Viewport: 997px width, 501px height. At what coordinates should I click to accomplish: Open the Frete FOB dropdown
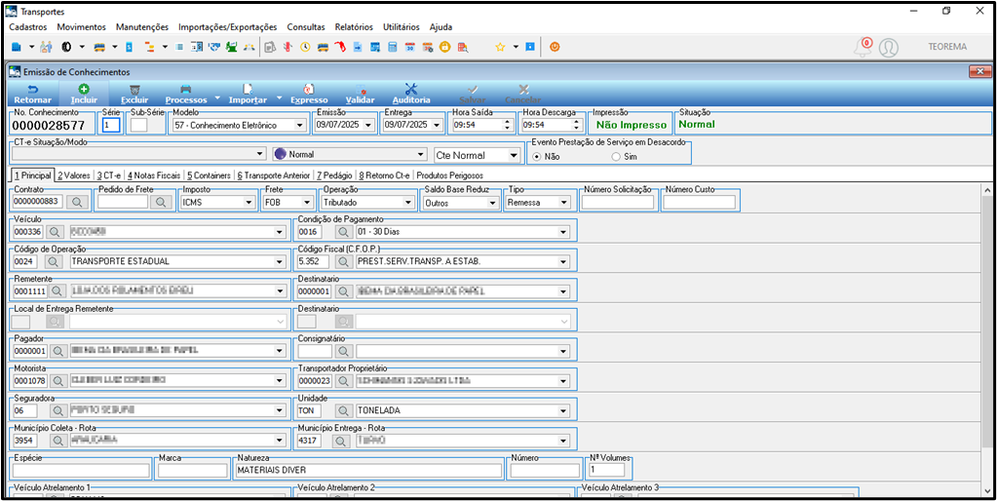pyautogui.click(x=308, y=202)
